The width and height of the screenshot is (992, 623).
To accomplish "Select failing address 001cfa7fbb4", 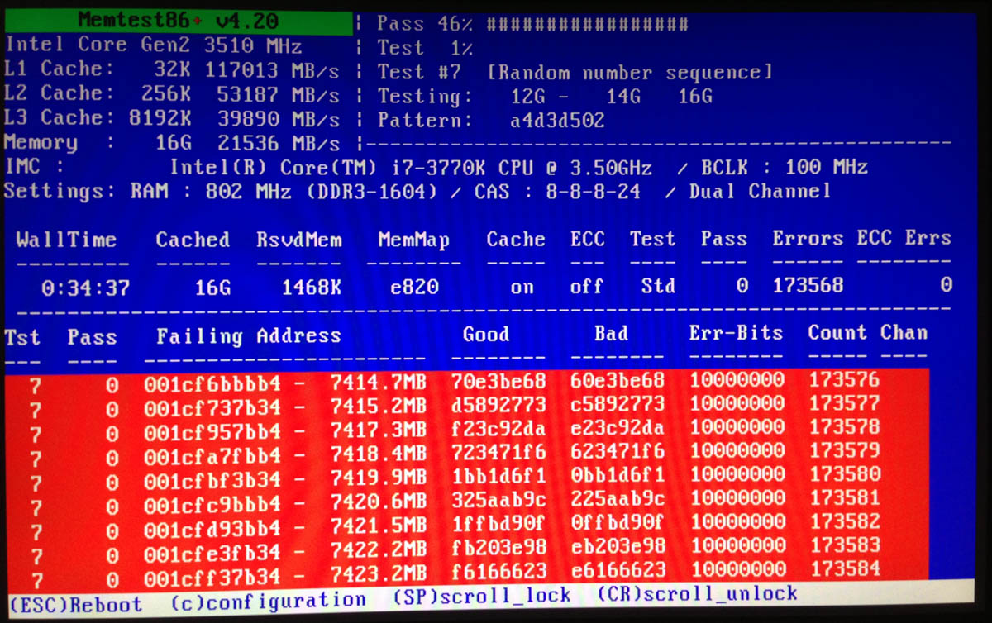I will (212, 456).
